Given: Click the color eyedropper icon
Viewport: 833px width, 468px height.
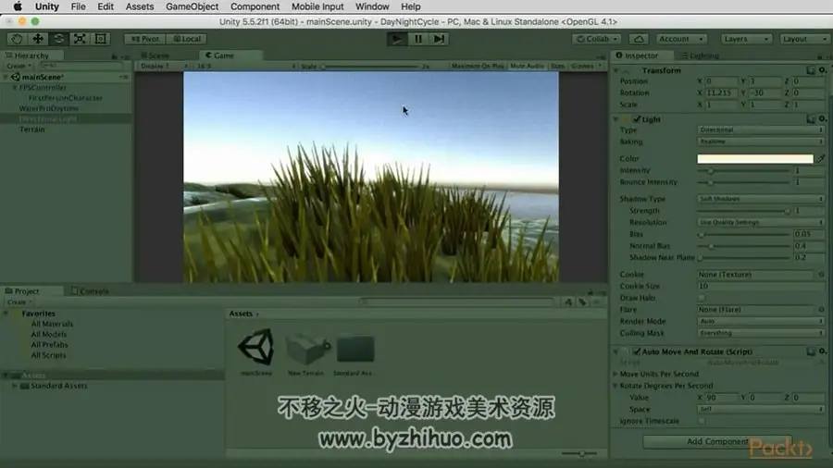Looking at the screenshot, I should pos(821,158).
